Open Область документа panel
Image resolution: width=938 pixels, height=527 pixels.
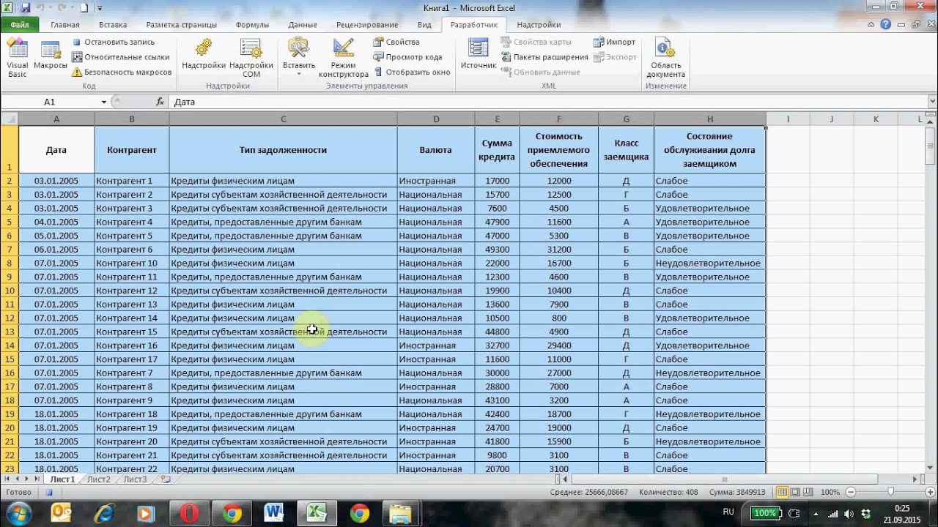coord(666,57)
